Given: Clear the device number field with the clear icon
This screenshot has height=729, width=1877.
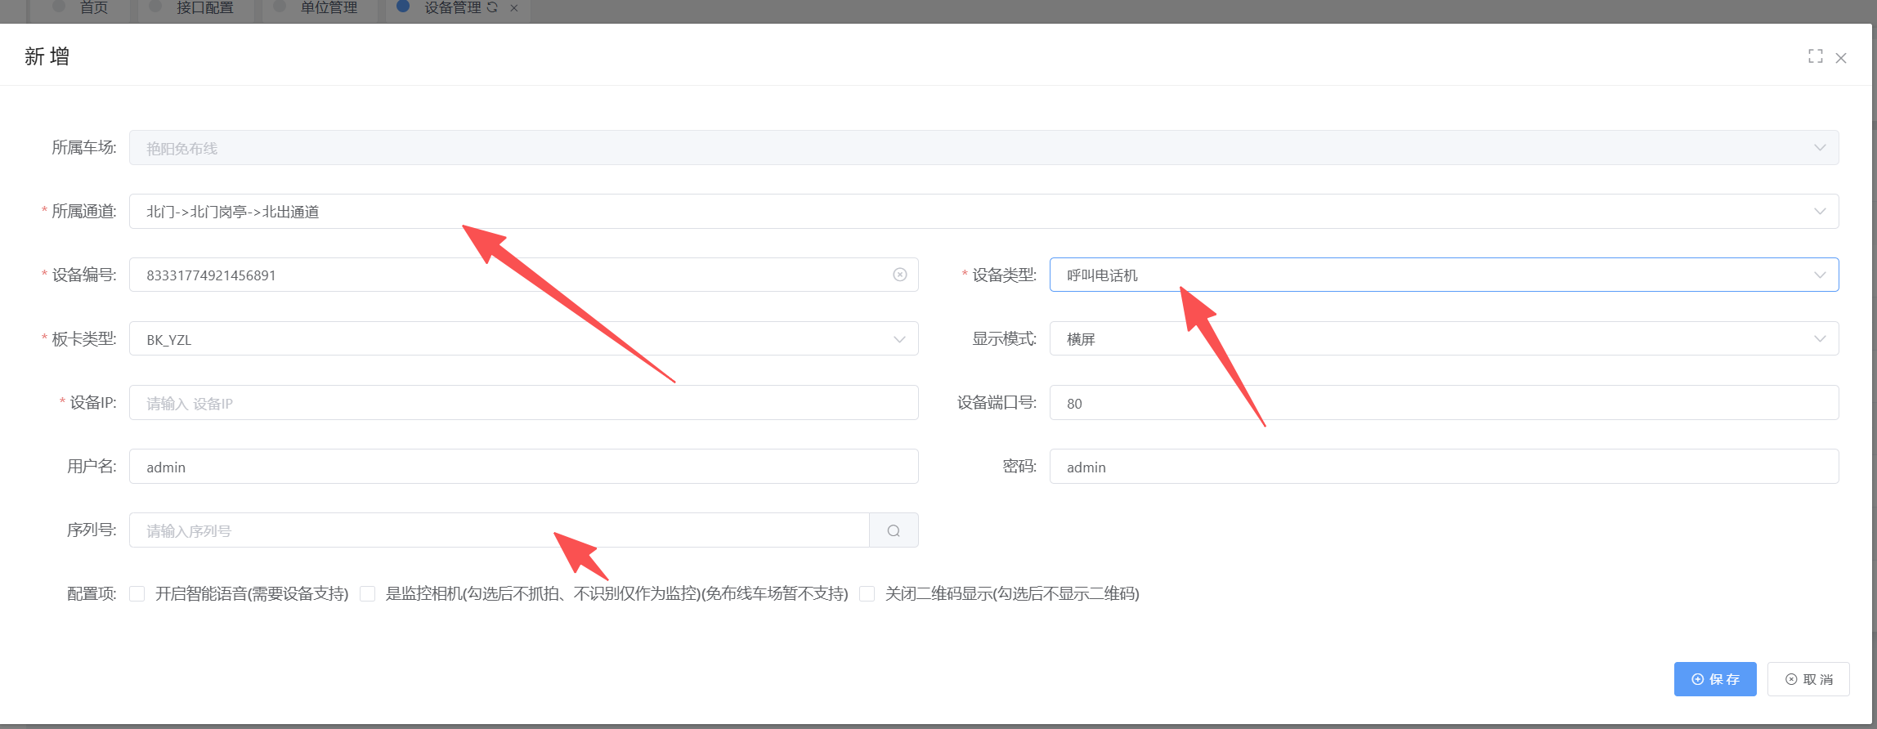Looking at the screenshot, I should [899, 275].
